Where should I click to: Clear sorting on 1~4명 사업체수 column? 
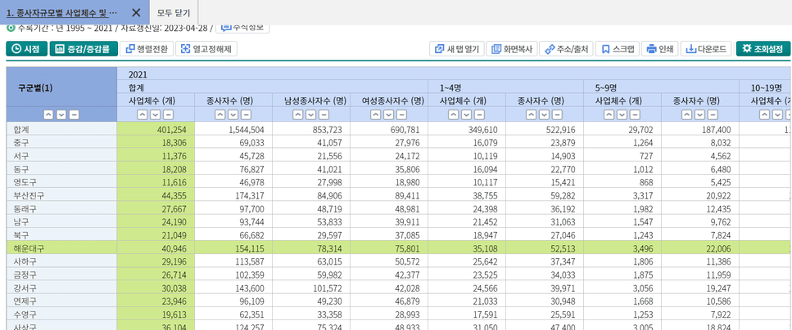click(x=479, y=115)
